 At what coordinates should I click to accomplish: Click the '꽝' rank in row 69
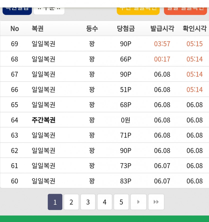(92, 44)
